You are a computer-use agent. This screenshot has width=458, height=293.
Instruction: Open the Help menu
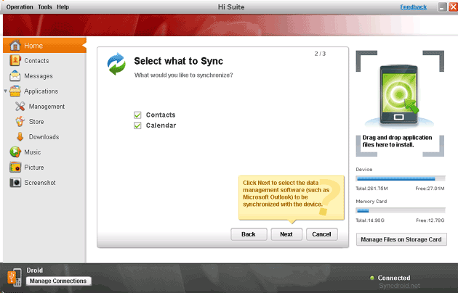63,7
